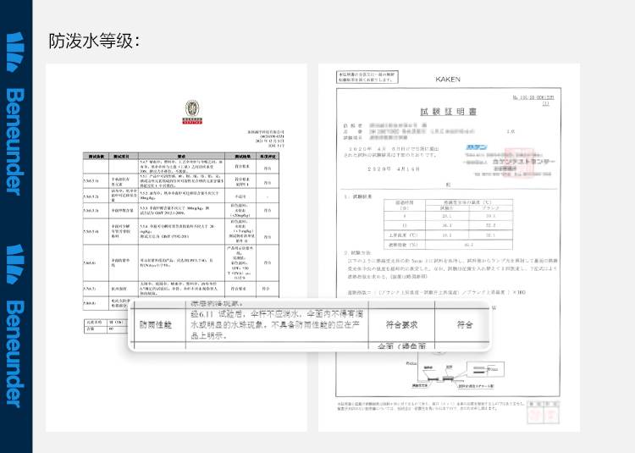The width and height of the screenshot is (635, 453).
Task: Click the boxed notice at top-left of KAKEN document
Action: click(367, 77)
